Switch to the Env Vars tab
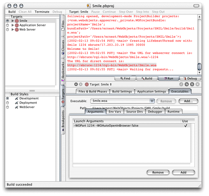 click(115, 112)
